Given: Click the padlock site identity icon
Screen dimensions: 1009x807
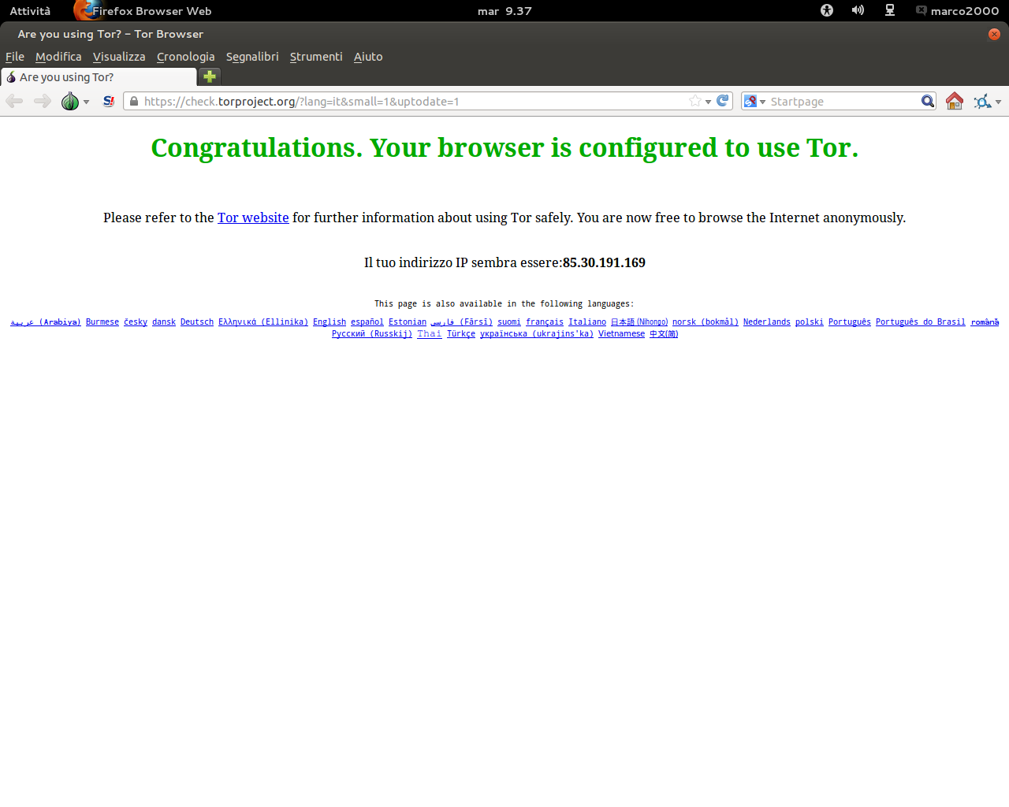Looking at the screenshot, I should point(134,101).
